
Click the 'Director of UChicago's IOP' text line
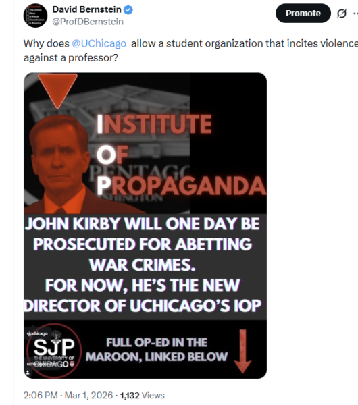click(x=143, y=306)
